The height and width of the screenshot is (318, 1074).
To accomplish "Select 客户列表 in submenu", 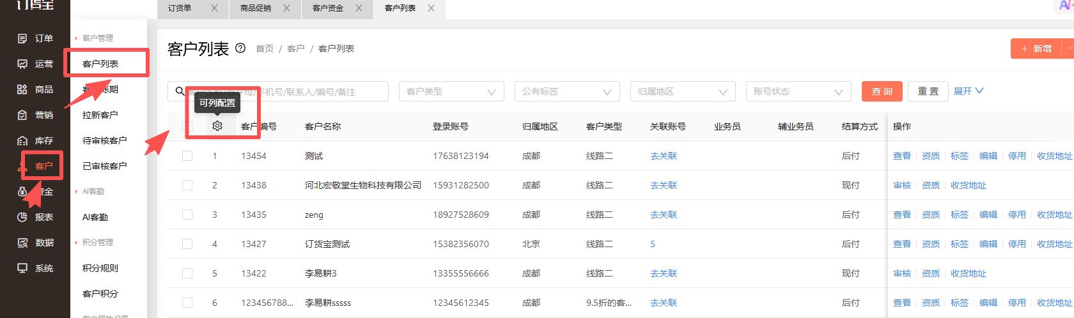I will pyautogui.click(x=100, y=64).
